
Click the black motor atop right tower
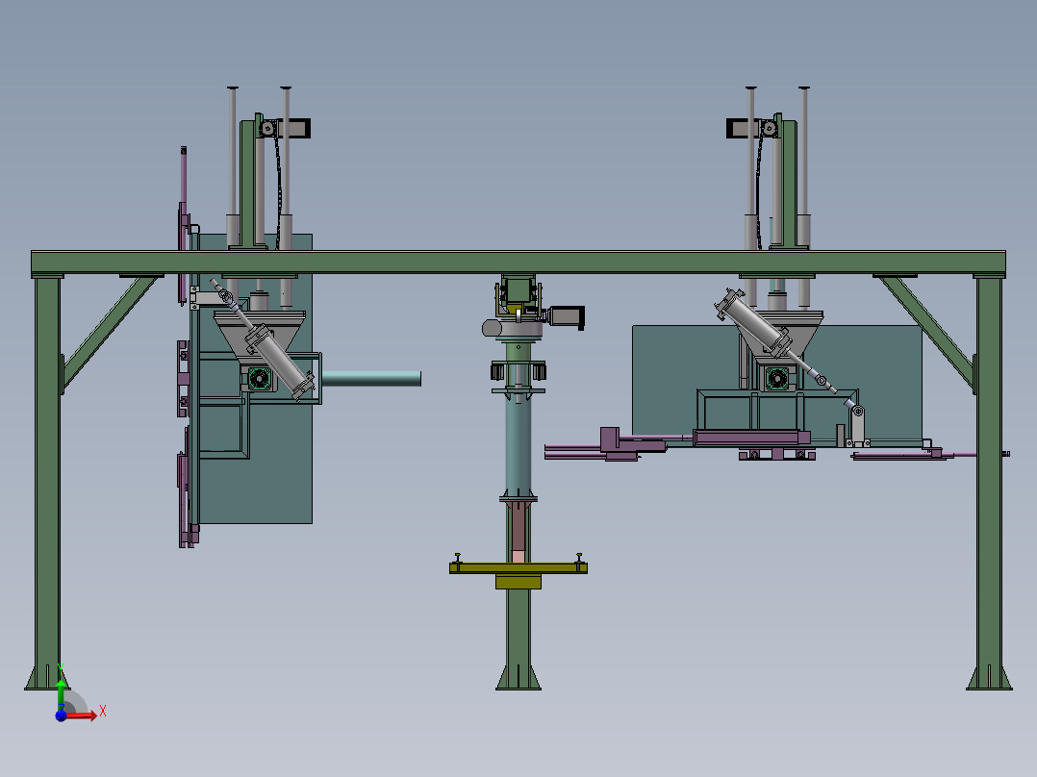point(742,127)
